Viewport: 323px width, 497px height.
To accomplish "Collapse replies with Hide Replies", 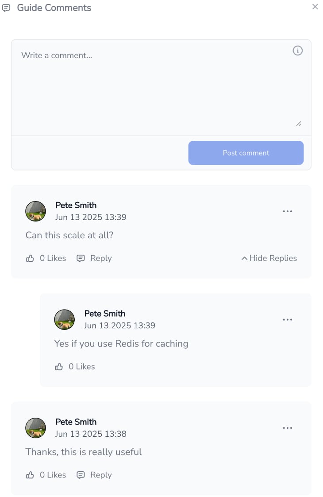I will point(269,259).
